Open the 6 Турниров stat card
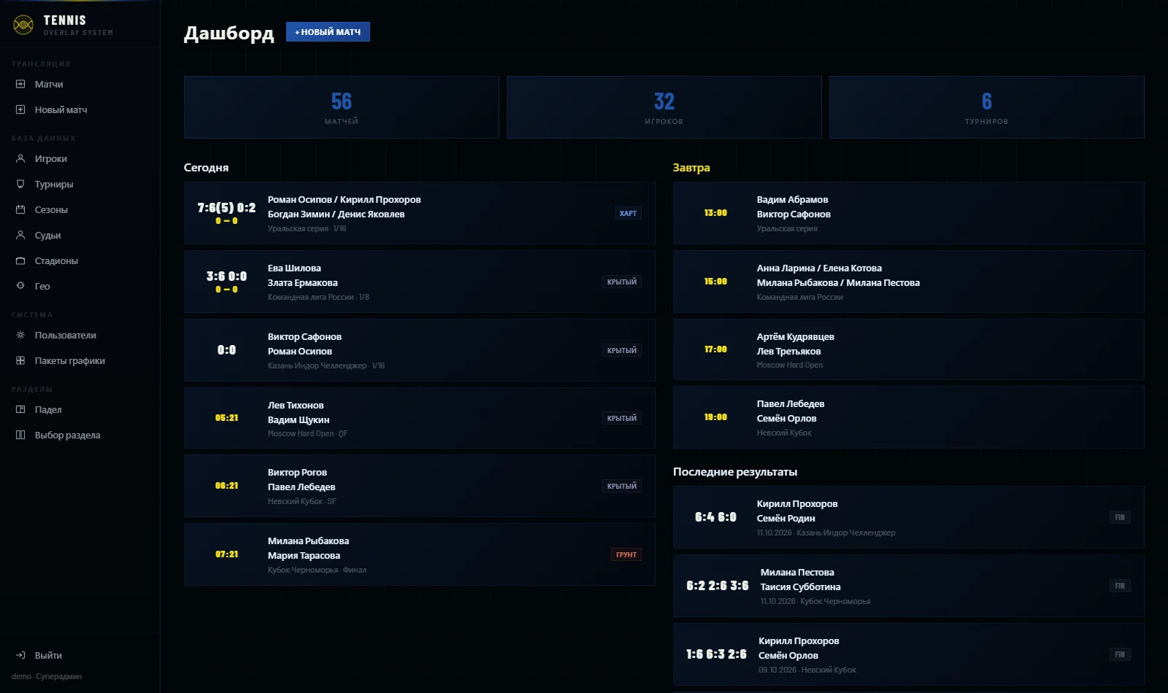The image size is (1168, 693). (987, 107)
